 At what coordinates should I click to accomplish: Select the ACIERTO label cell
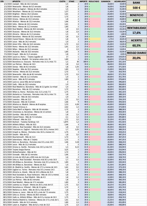coord(136,40)
